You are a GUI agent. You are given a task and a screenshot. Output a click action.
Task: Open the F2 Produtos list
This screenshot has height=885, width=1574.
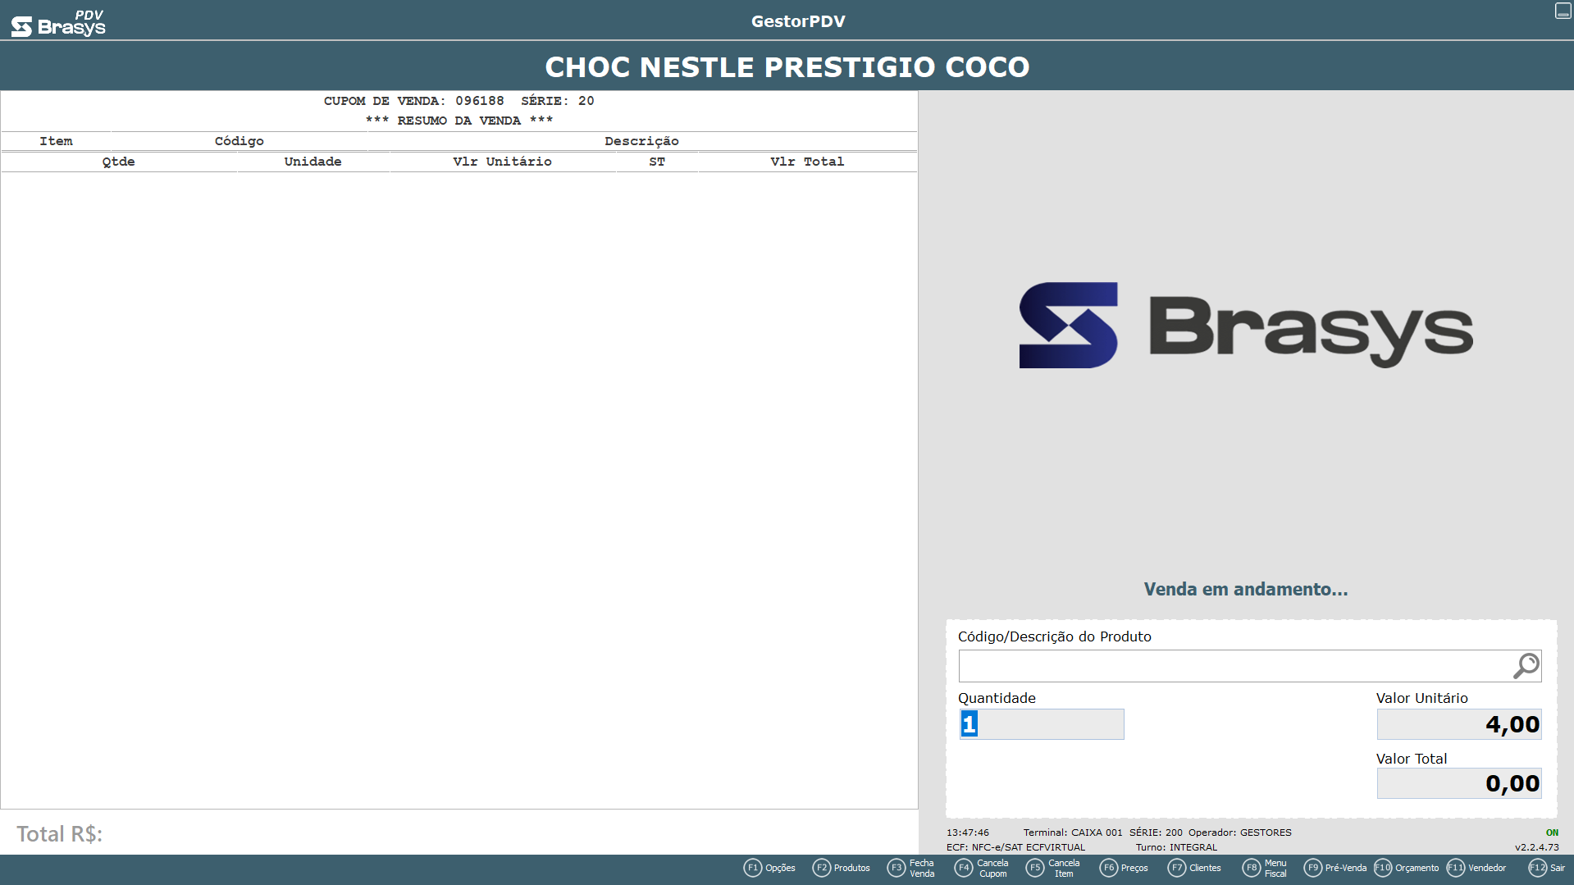pos(841,868)
